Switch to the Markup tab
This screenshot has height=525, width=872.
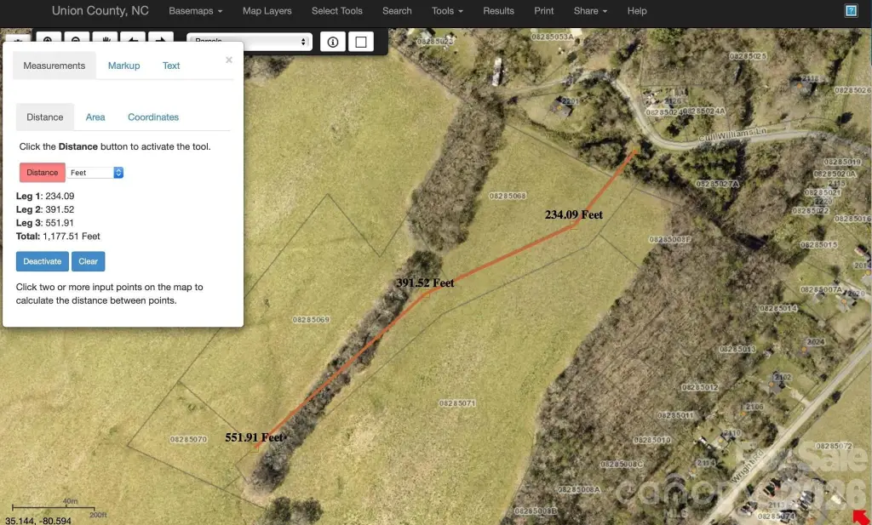pyautogui.click(x=123, y=66)
